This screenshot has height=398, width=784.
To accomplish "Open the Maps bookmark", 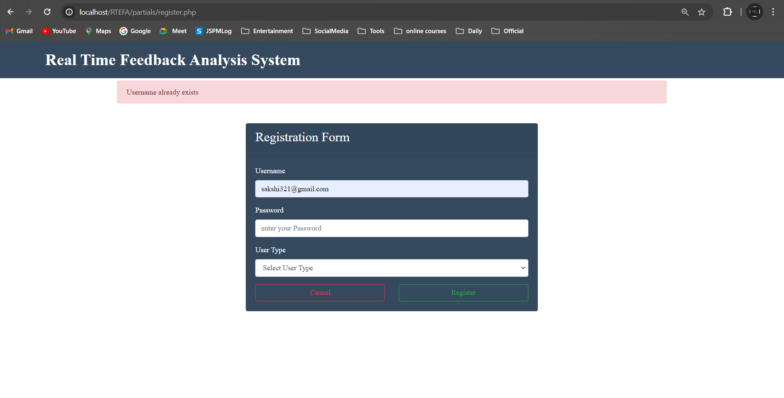I will 98,31.
